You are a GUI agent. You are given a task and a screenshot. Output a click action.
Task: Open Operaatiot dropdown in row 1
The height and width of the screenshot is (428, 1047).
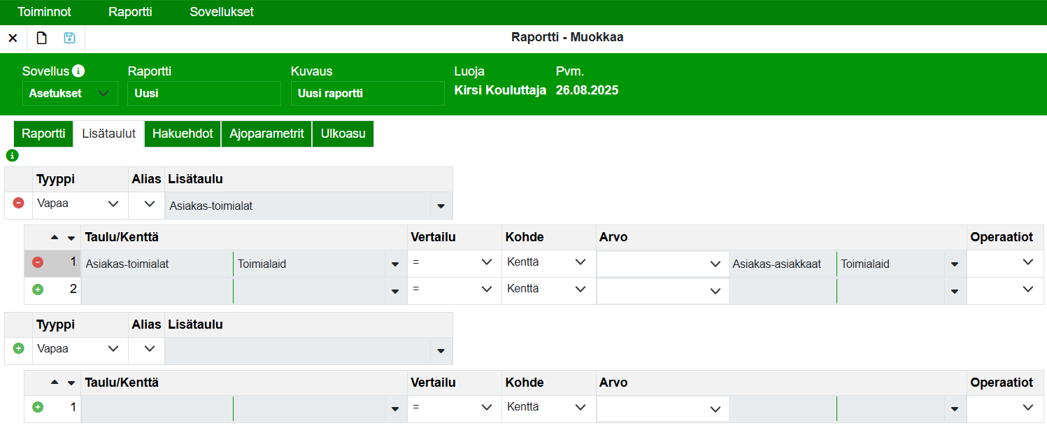click(1005, 262)
